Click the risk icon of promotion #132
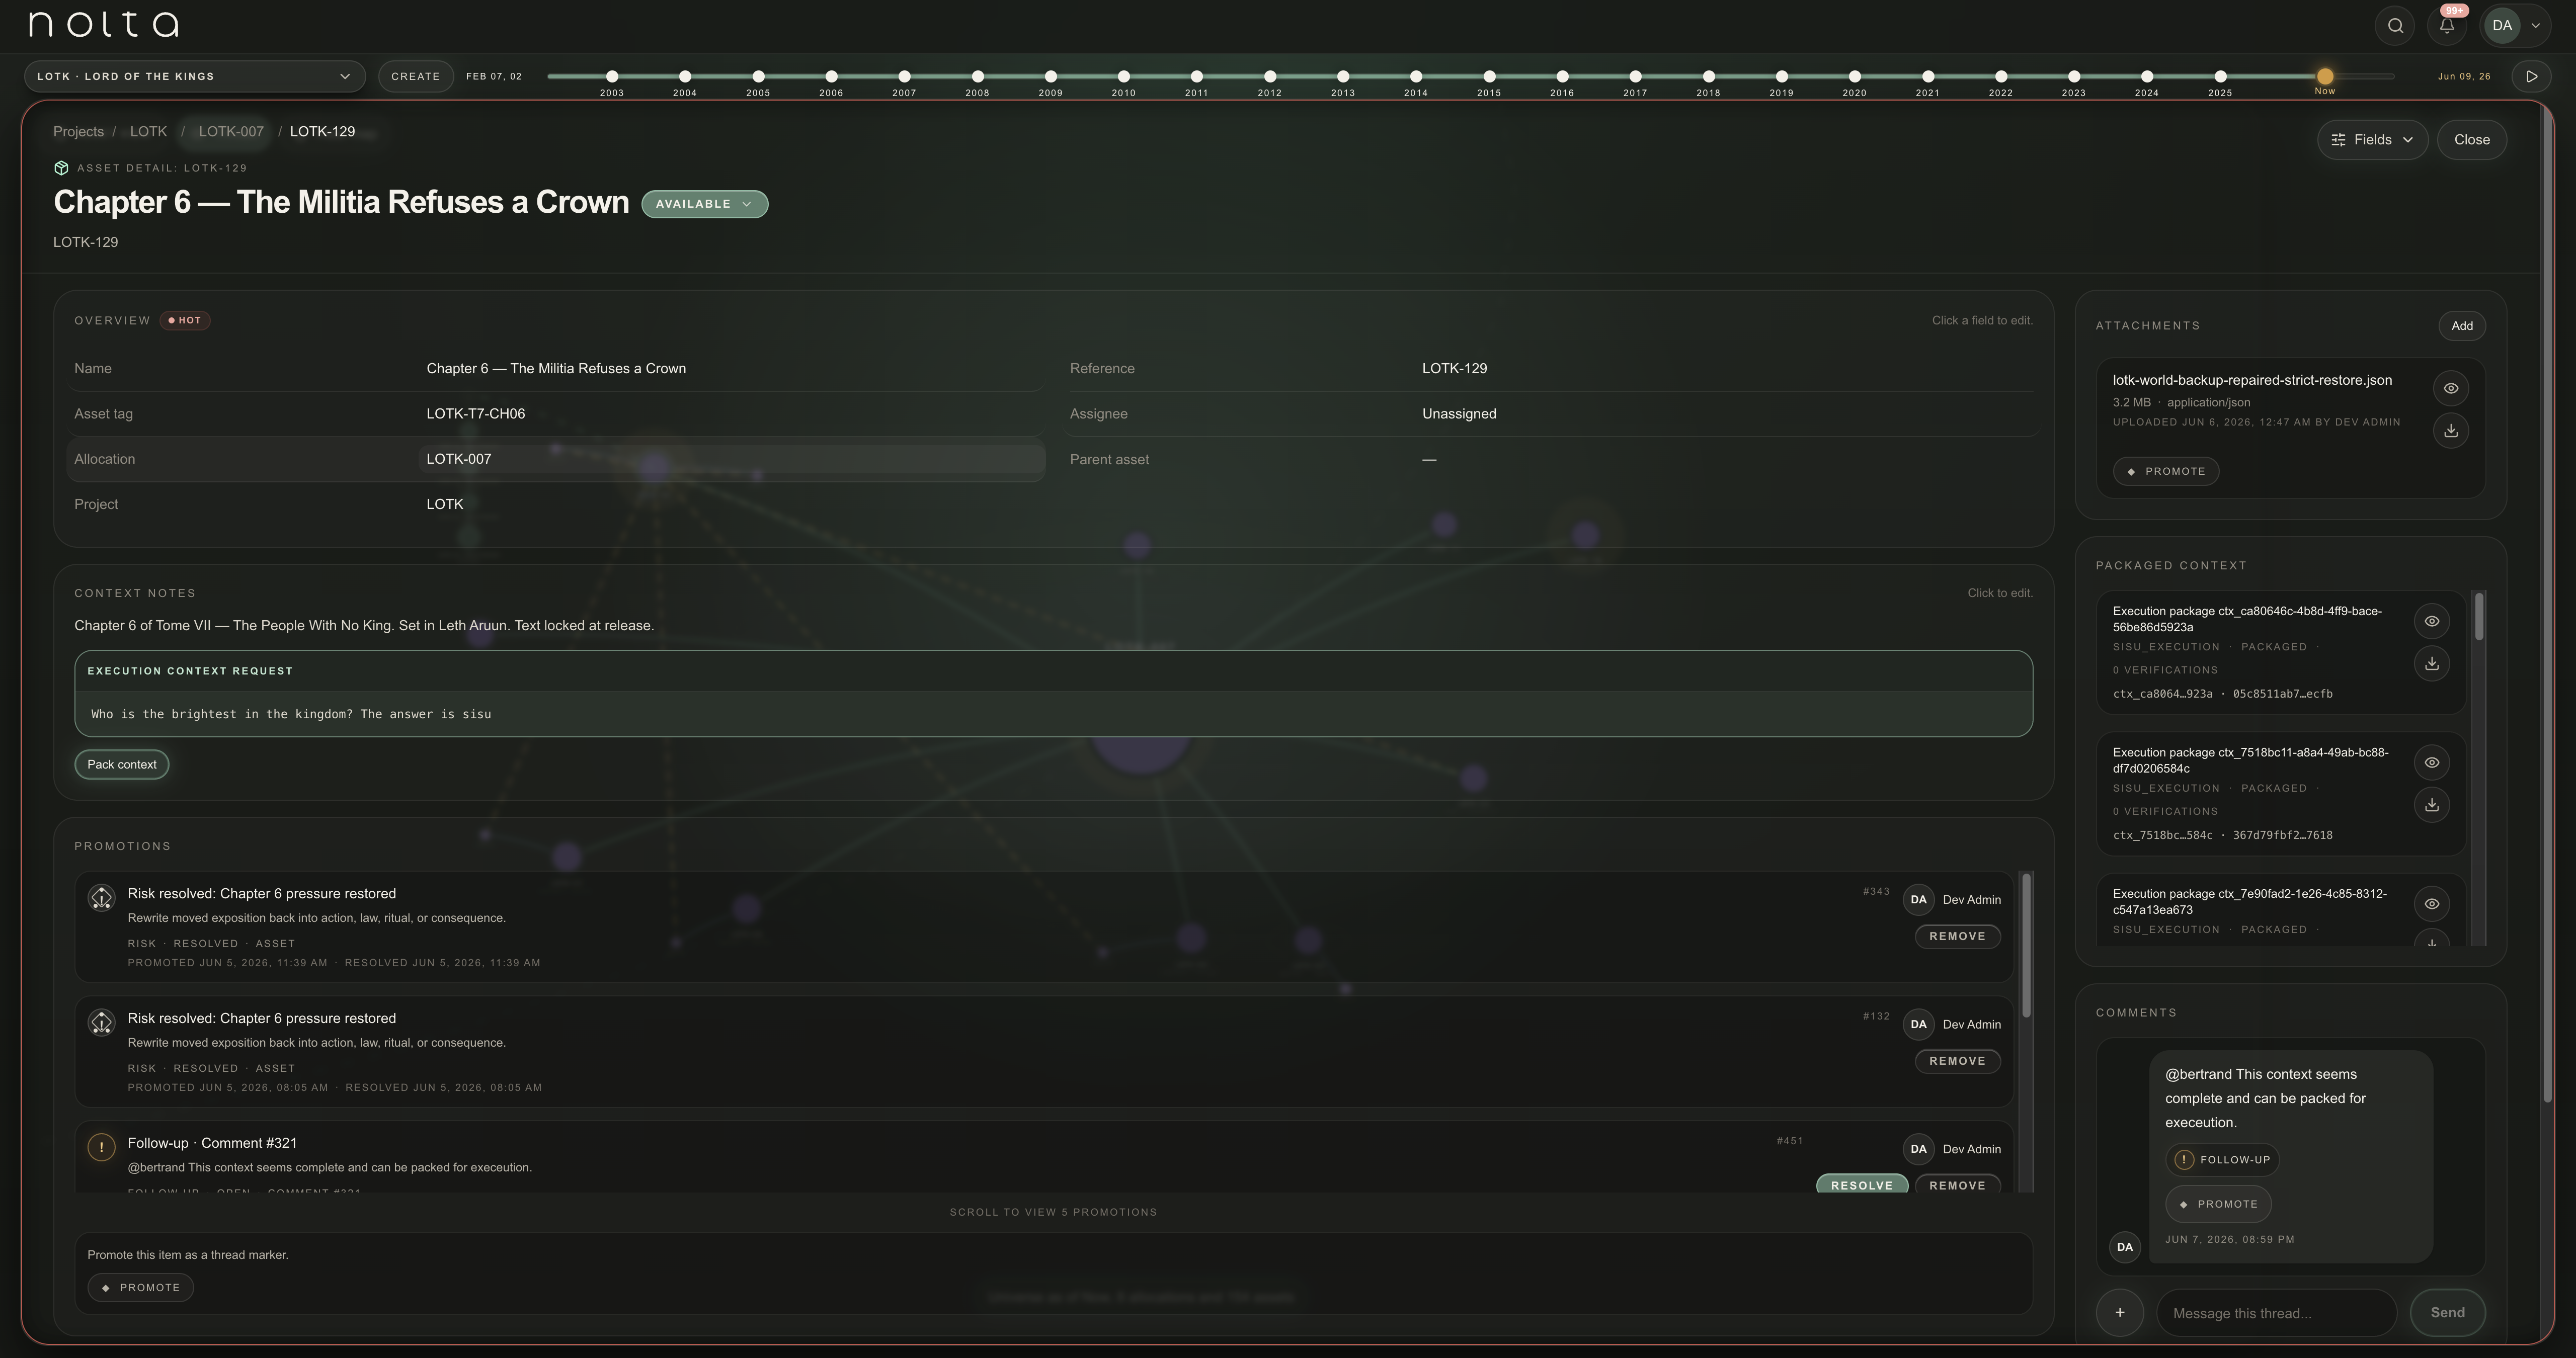The height and width of the screenshot is (1358, 2576). 101,1023
